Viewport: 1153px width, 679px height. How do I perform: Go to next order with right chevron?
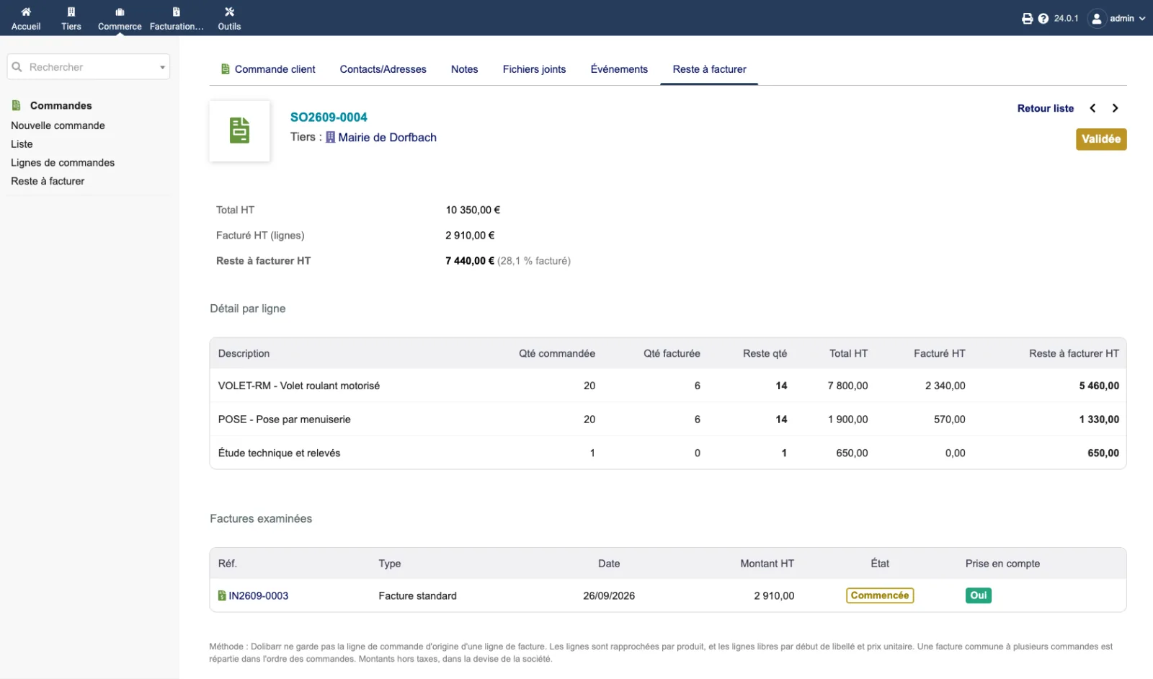[x=1115, y=108]
